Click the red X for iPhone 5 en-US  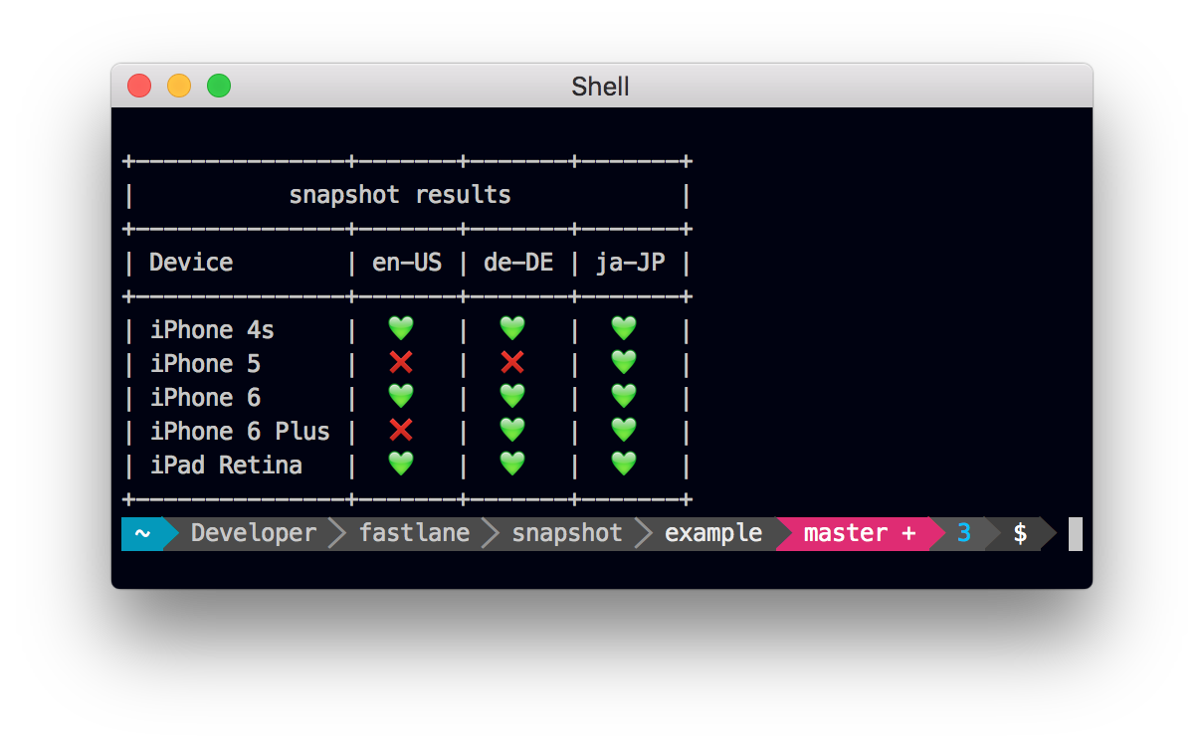[400, 362]
